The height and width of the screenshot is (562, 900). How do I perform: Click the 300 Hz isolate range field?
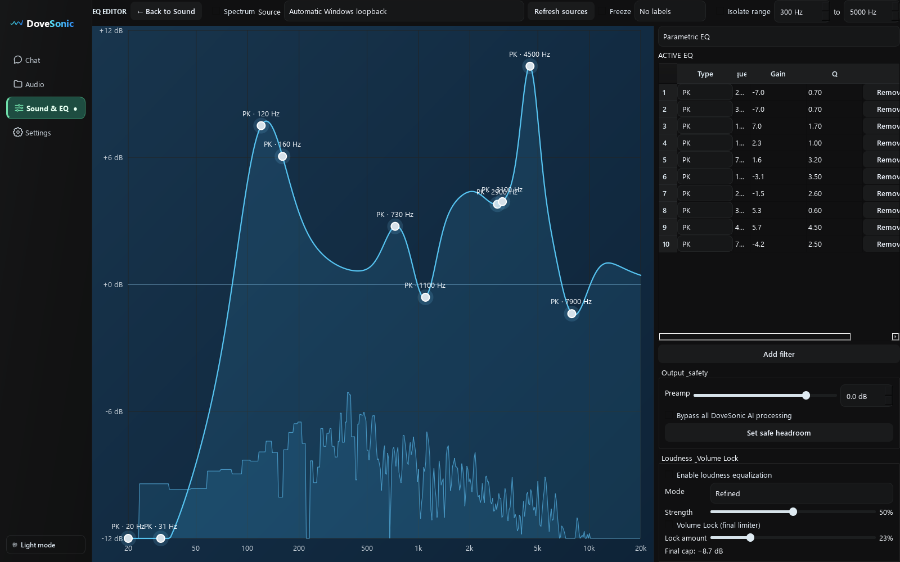pos(802,12)
